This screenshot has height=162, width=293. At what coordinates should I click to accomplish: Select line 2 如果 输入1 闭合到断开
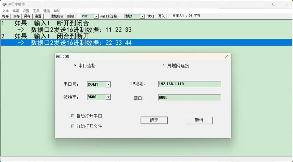coord(146,36)
